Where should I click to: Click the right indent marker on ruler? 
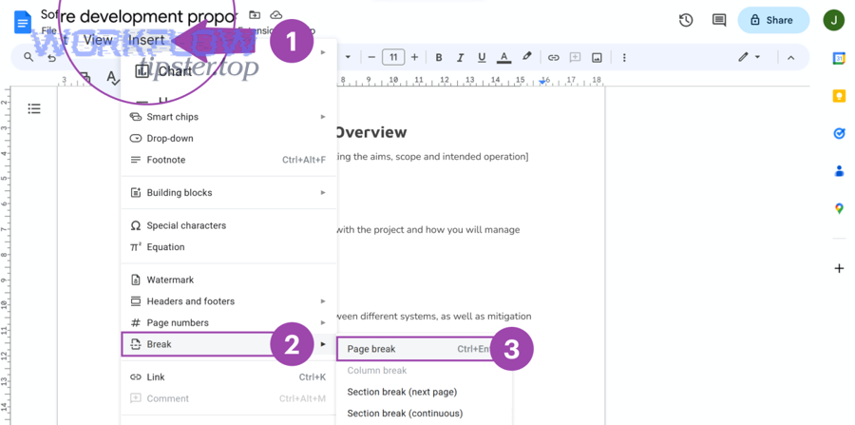[541, 82]
